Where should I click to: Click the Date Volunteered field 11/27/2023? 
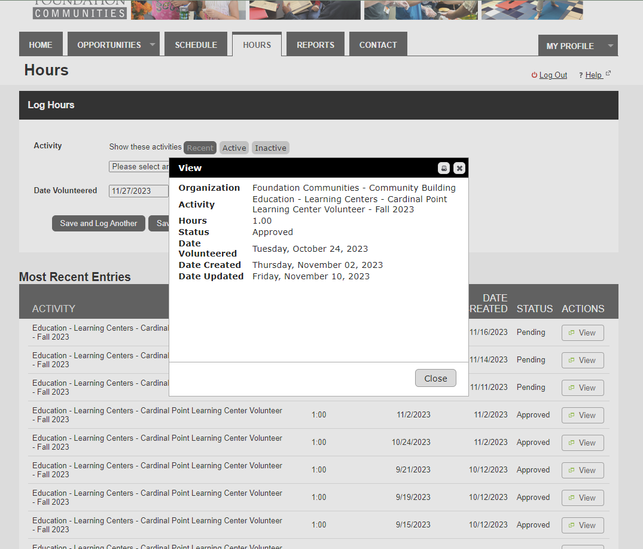click(x=139, y=191)
